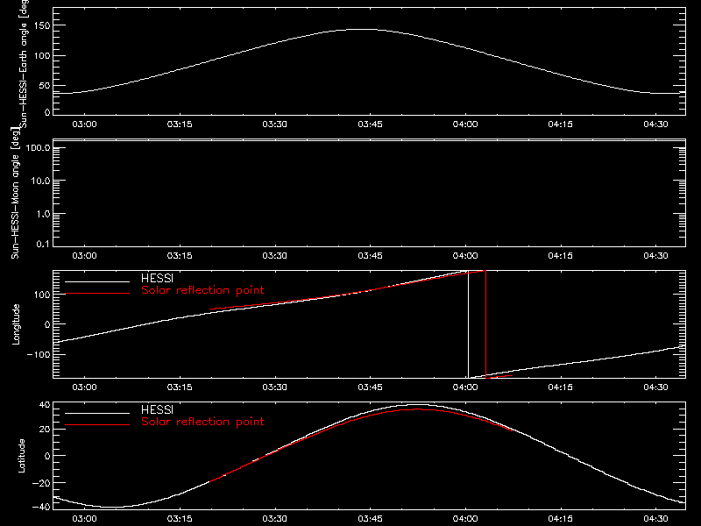Select "Solar reflection point" legend in Longitude plot
Image resolution: width=701 pixels, height=526 pixels.
[202, 290]
